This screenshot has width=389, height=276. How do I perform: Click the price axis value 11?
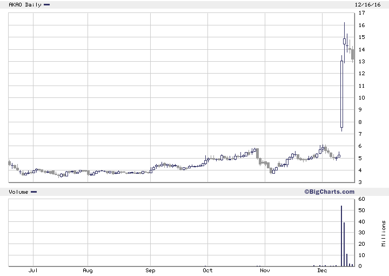pyautogui.click(x=361, y=86)
